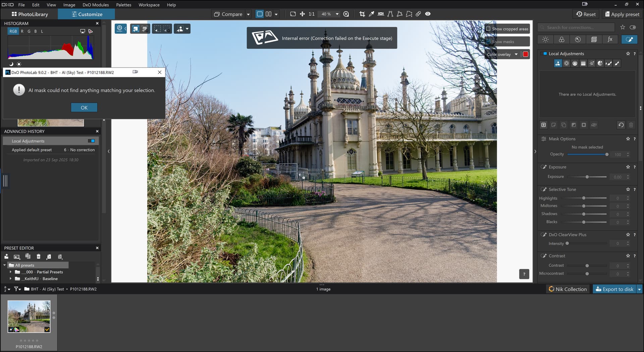Open the Light corrections palette tab
Viewport: 644px width, 352px height.
click(545, 40)
